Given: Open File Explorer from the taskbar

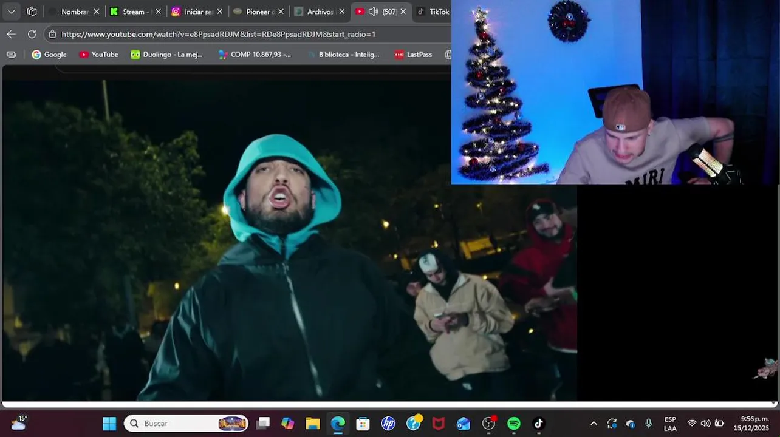Looking at the screenshot, I should (x=313, y=423).
